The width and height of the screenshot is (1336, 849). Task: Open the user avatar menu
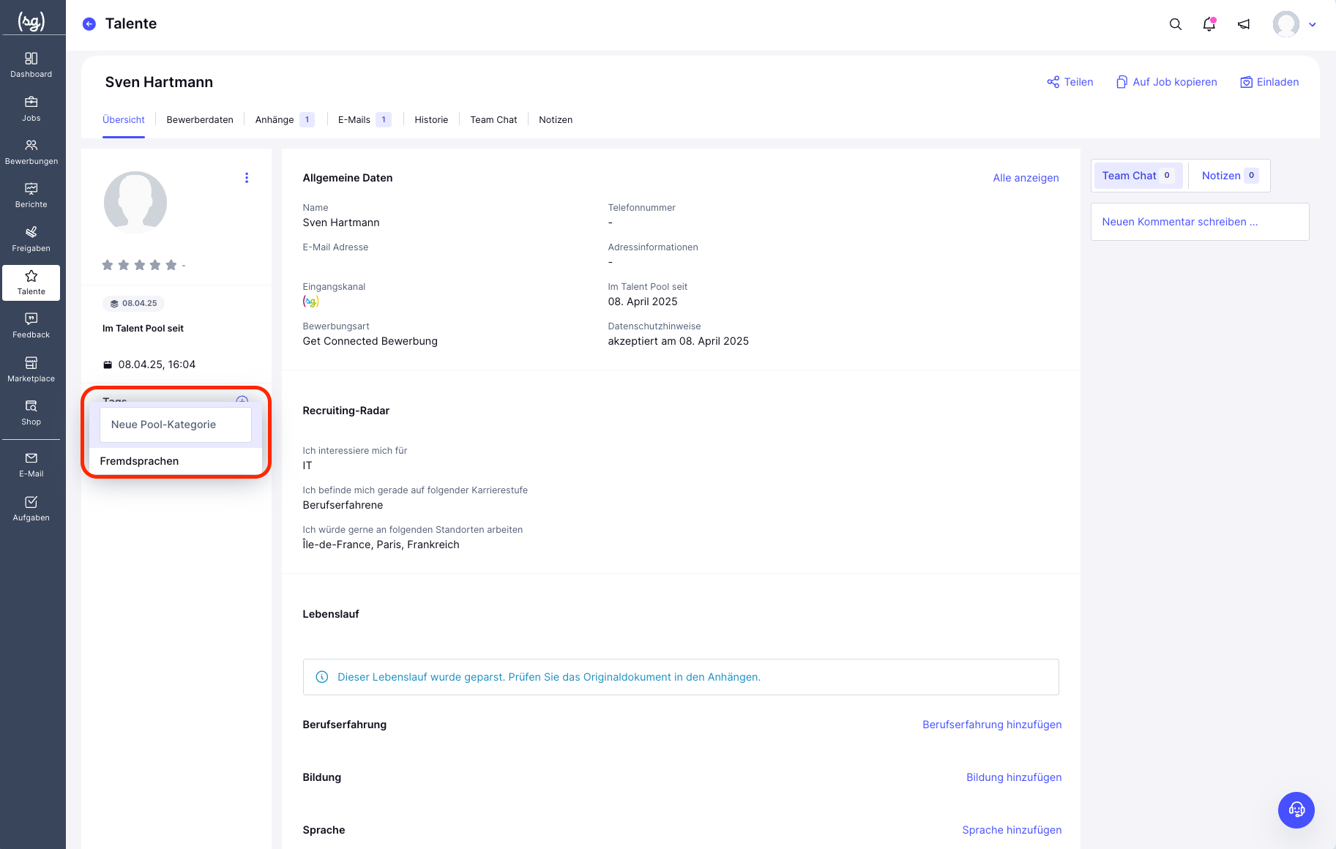[1286, 24]
